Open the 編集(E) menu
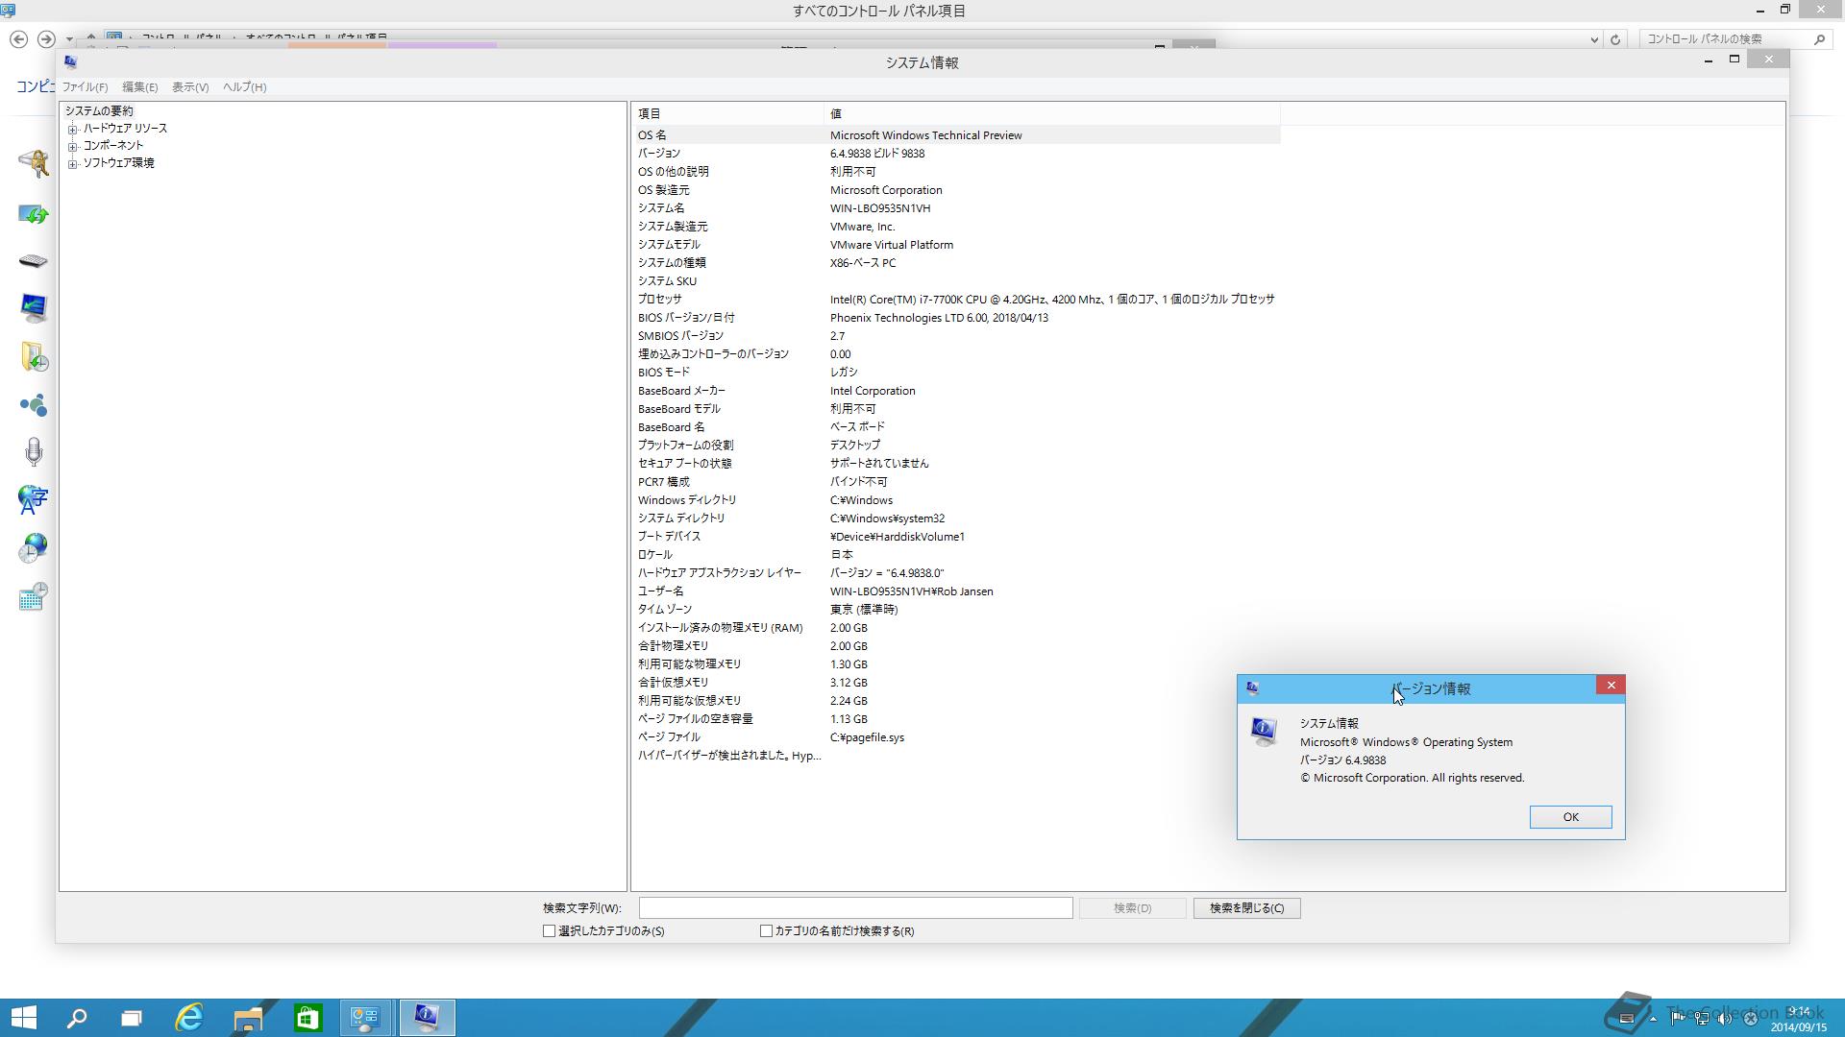The width and height of the screenshot is (1845, 1037). [139, 87]
